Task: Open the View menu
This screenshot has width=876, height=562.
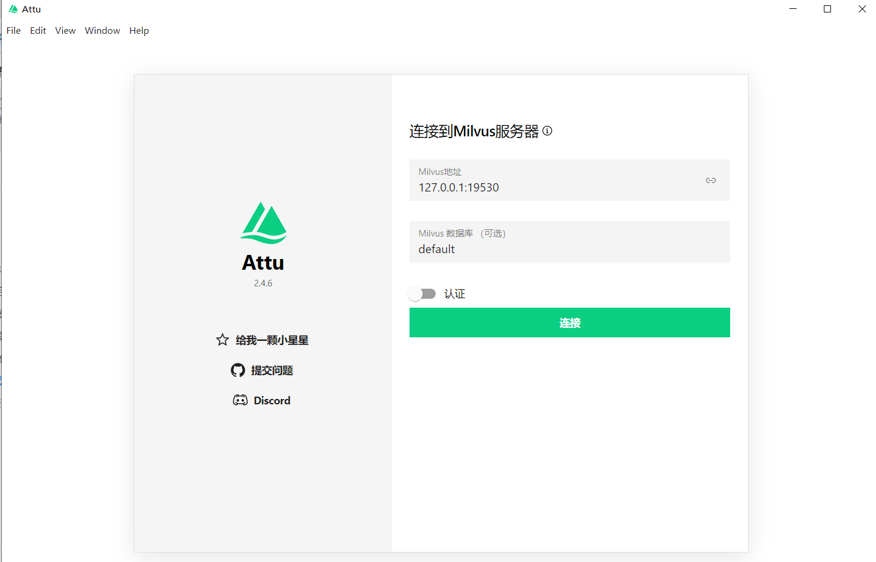Action: click(x=65, y=30)
